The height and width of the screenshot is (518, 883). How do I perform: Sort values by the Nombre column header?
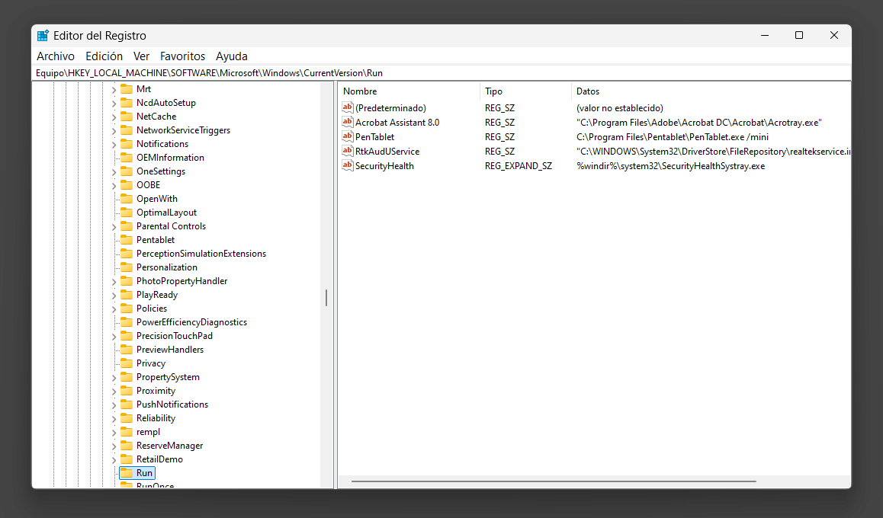click(x=409, y=91)
